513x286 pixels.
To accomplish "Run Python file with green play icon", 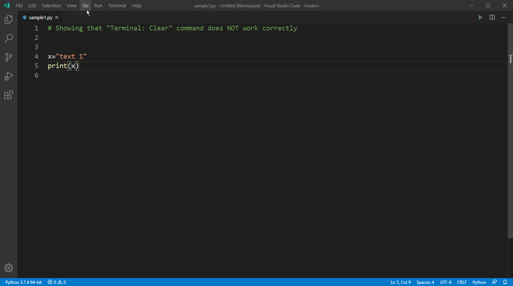I will tap(480, 17).
